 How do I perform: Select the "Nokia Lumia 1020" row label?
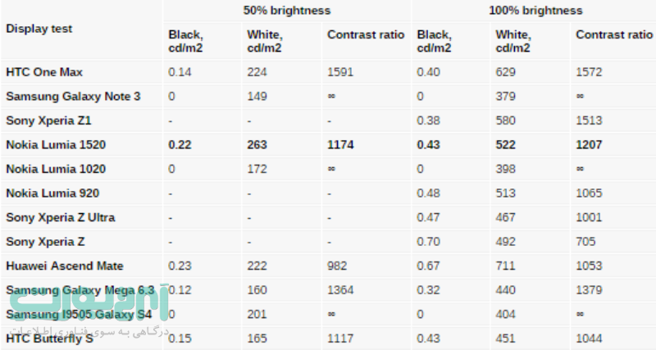(56, 169)
